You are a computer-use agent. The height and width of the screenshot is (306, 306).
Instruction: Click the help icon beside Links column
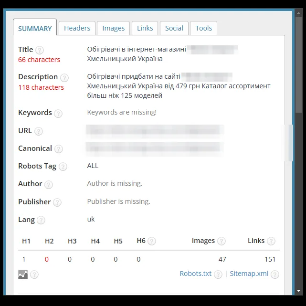coord(271,241)
